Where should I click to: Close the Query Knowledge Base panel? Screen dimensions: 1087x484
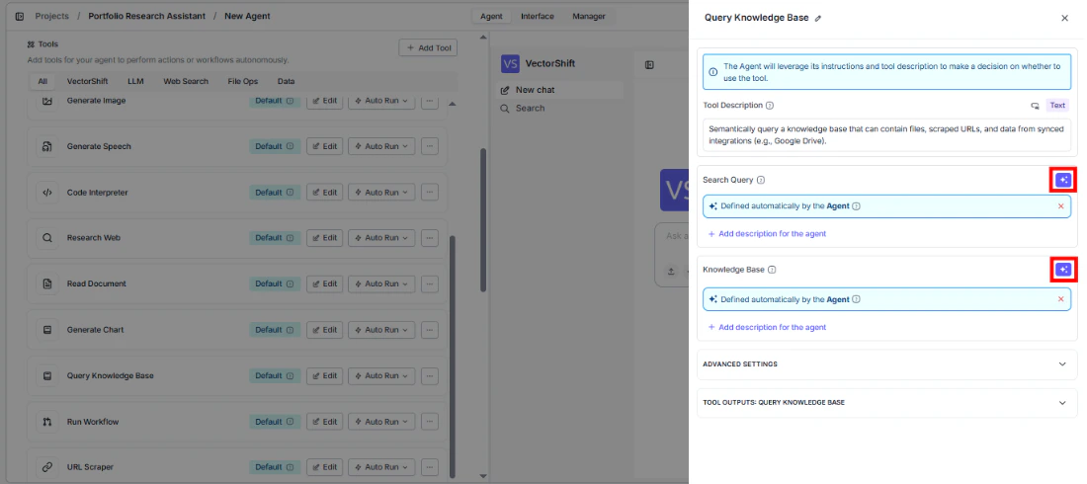[1065, 18]
